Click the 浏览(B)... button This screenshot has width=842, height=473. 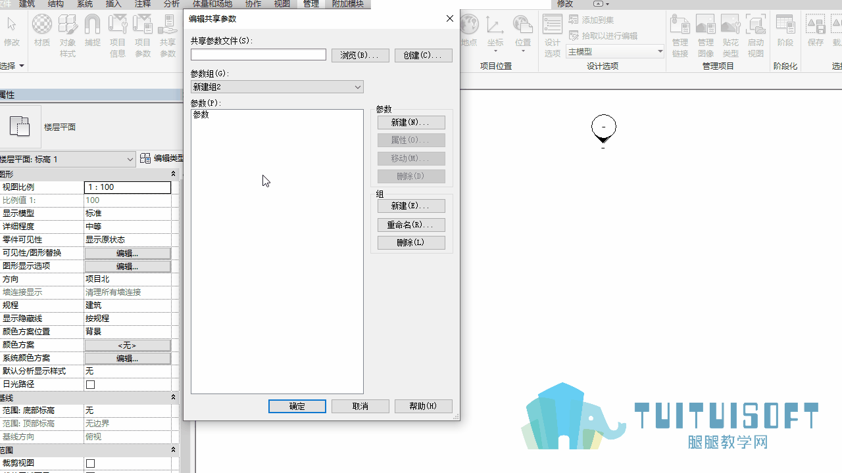360,55
